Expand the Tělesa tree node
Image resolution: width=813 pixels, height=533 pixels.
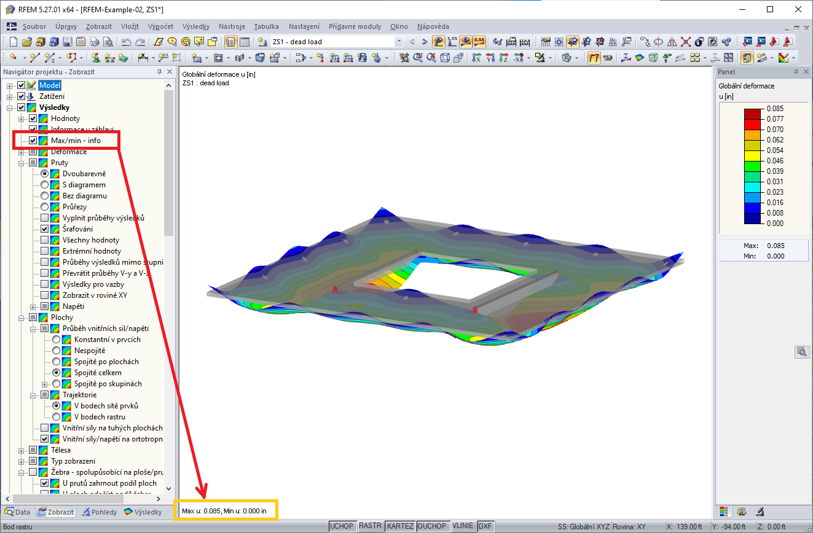click(22, 450)
